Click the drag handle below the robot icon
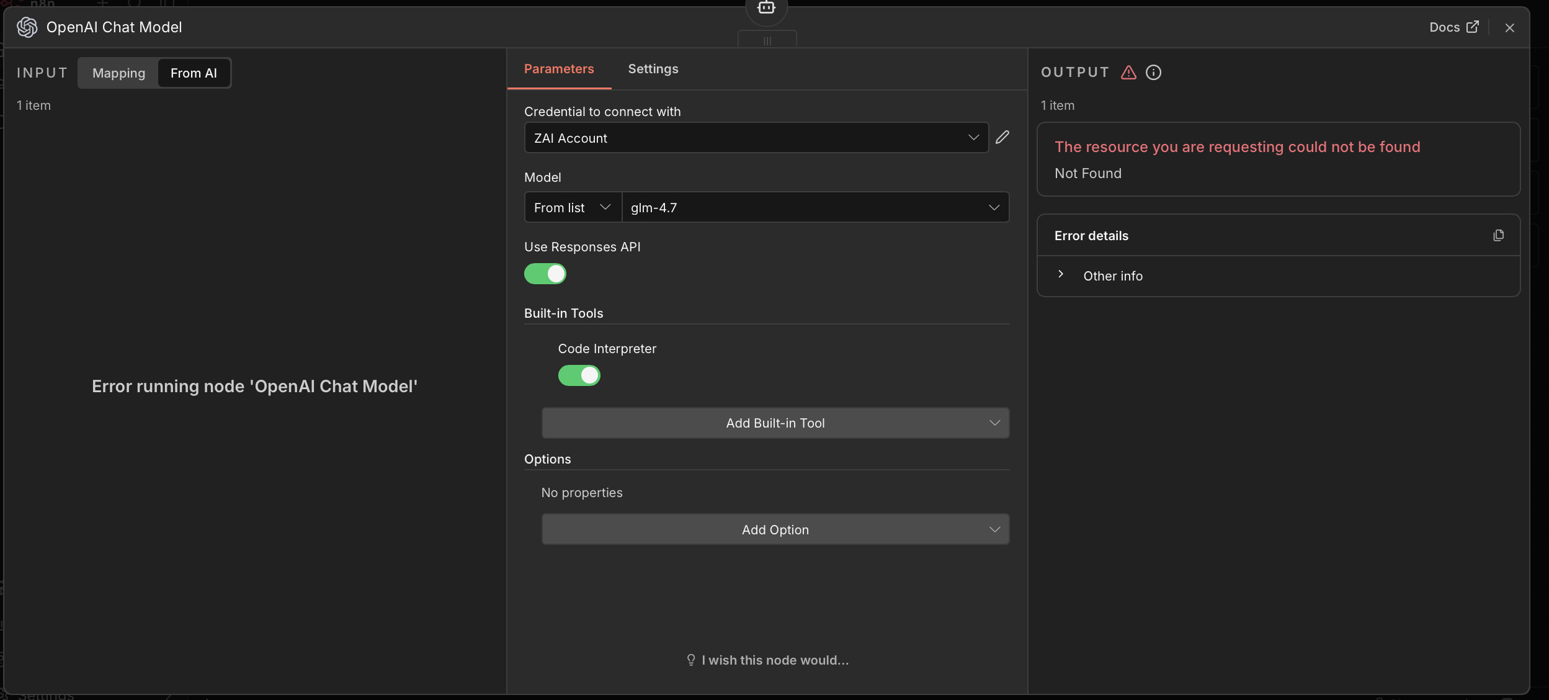Image resolution: width=1549 pixels, height=700 pixels. click(767, 41)
